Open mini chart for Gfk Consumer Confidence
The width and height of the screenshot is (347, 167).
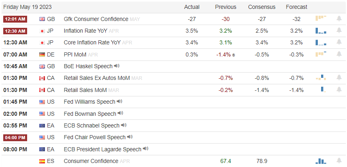[321, 18]
